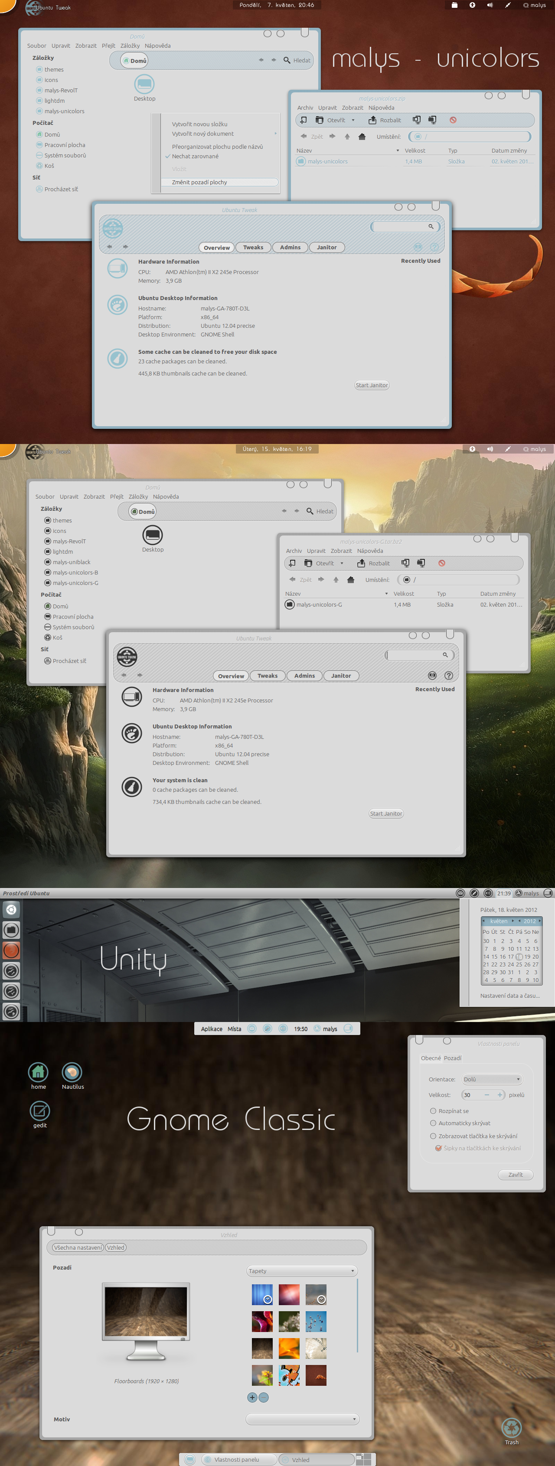Open Otevřít dropdown arrow in malys-unicolors.zip window
Image resolution: width=555 pixels, height=1466 pixels.
coord(353,120)
